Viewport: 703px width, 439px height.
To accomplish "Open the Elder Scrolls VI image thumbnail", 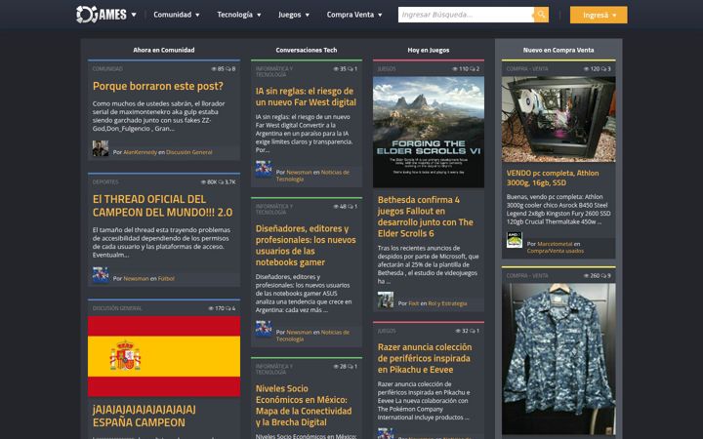I will click(x=429, y=132).
